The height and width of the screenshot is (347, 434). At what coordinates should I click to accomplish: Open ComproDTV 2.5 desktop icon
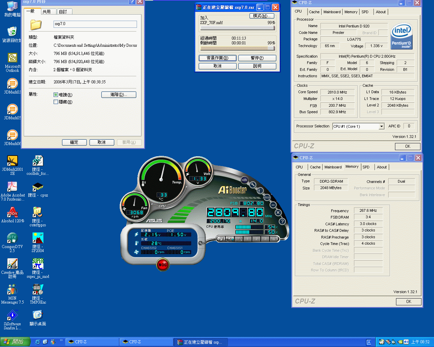coord(12,242)
